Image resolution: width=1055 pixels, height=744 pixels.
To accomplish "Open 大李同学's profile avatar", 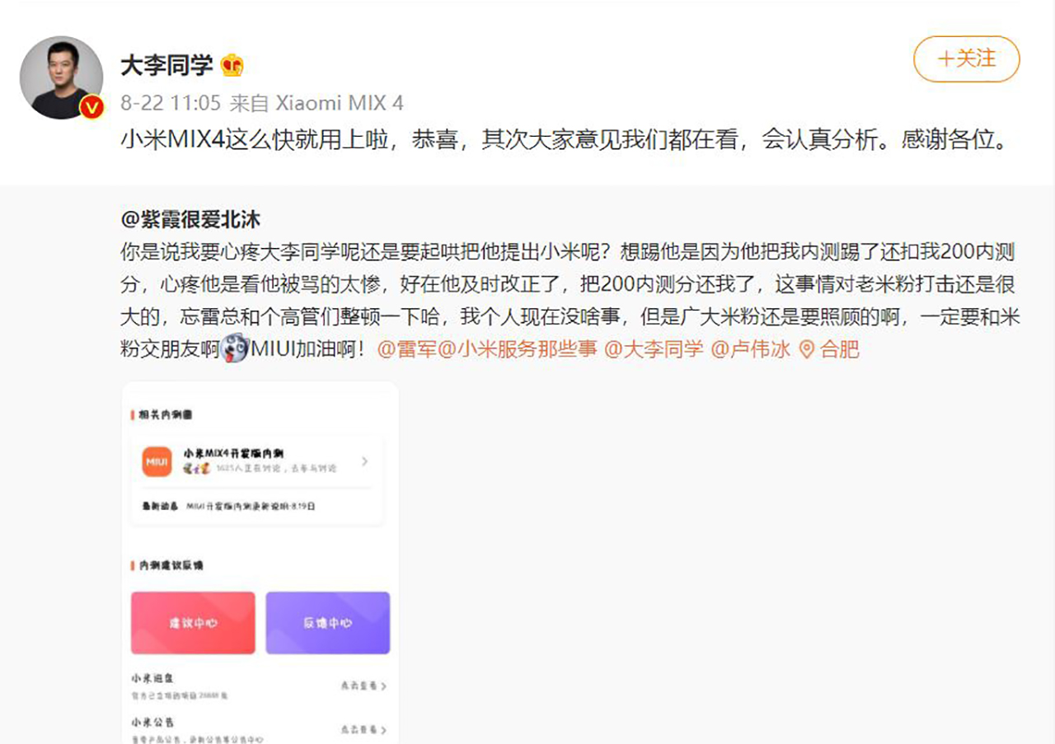I will click(61, 77).
